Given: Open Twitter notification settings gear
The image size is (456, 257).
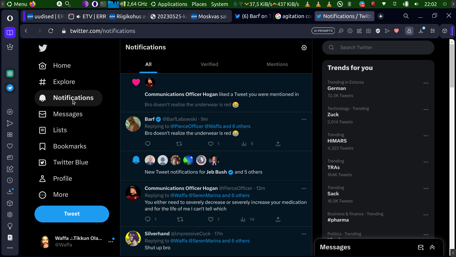Looking at the screenshot, I should pyautogui.click(x=304, y=48).
